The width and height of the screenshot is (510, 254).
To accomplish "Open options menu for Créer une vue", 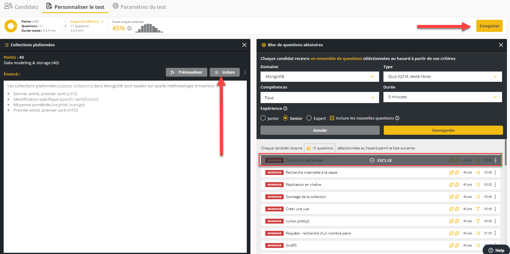I will tap(495, 209).
